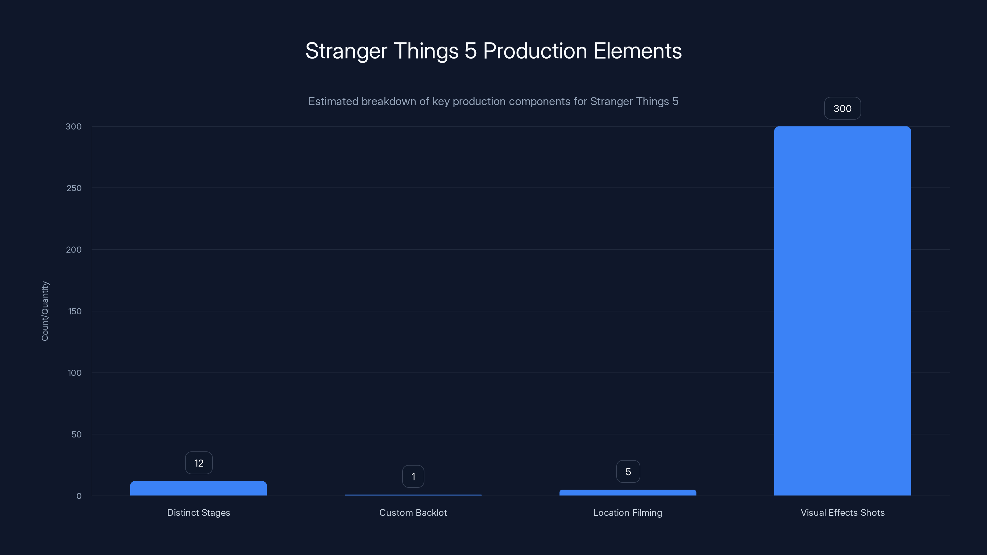The width and height of the screenshot is (987, 555).
Task: Click the Custom Backlot bar
Action: tap(413, 495)
